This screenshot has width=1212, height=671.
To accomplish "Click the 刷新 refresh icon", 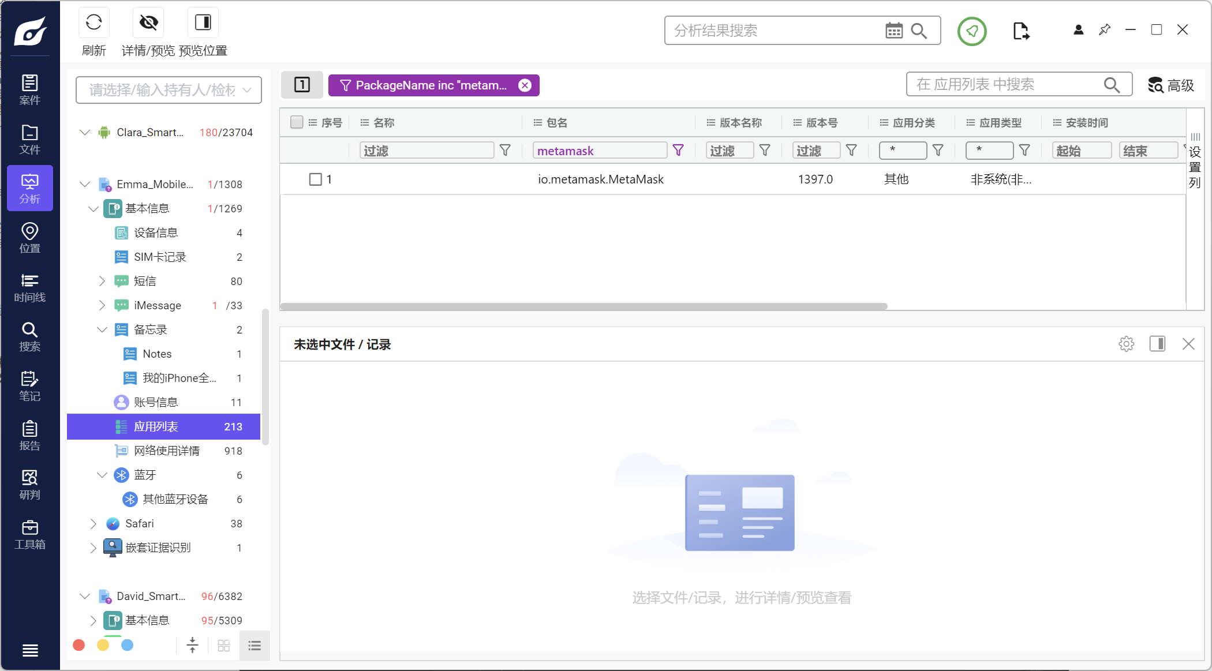I will point(93,23).
